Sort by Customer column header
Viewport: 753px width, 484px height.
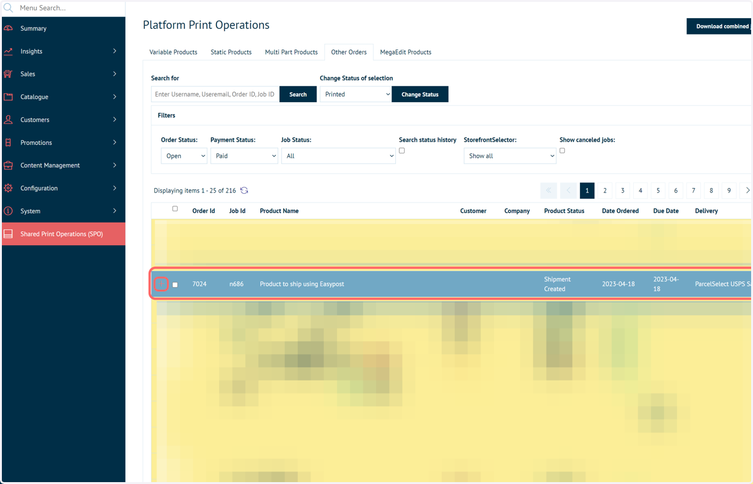point(473,211)
